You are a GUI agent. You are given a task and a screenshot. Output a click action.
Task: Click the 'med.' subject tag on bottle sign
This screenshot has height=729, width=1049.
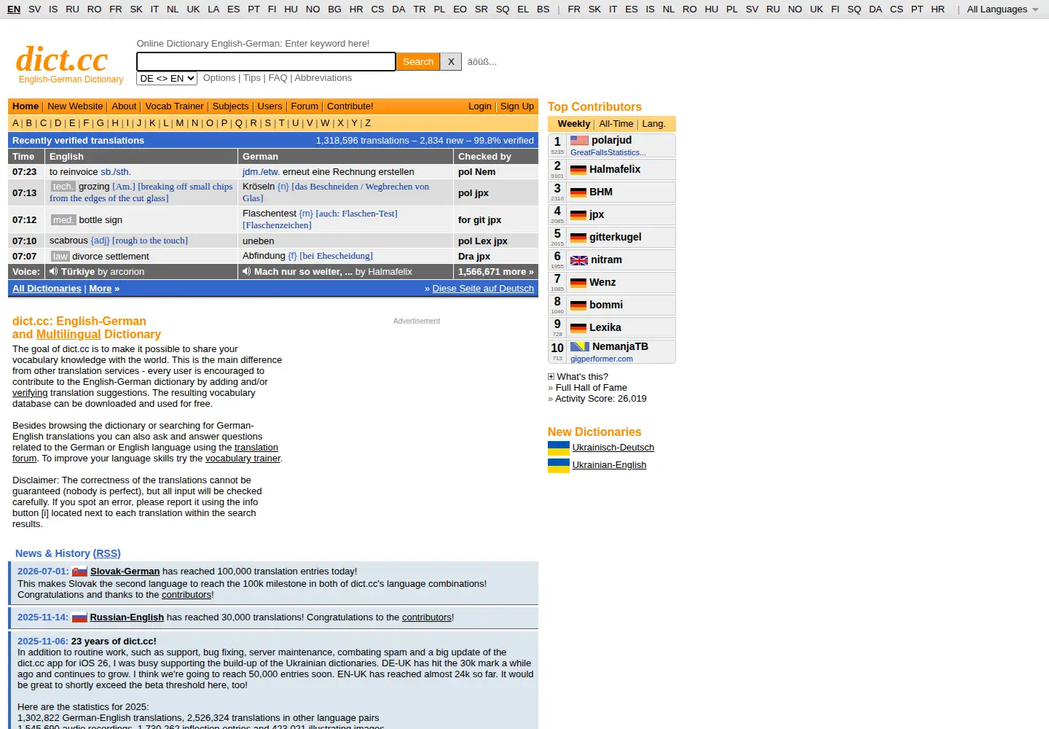(x=63, y=220)
